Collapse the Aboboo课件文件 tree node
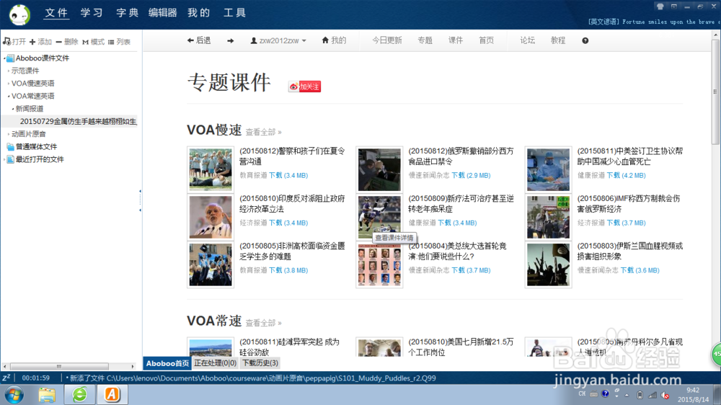Screen dimensions: 721x405 [x=4, y=58]
